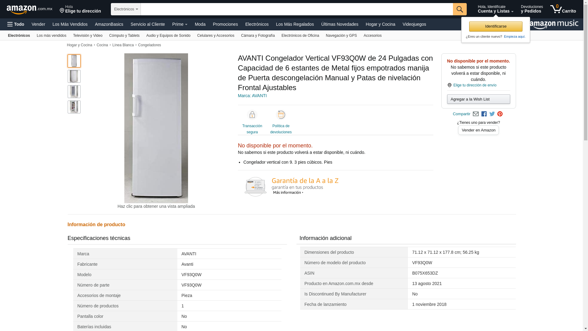Open the Promociones nav item

coord(225,24)
